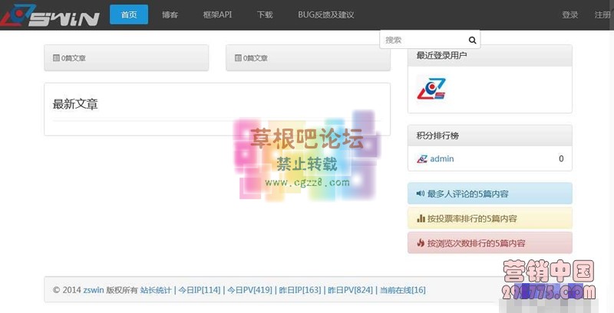
Task: Click the ZSWiN logo in the header
Action: pos(50,15)
